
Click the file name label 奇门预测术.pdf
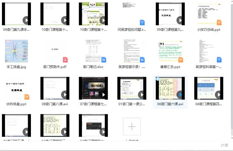[55, 67]
